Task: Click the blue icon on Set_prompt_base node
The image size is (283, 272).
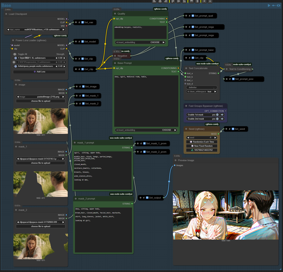Action: click(193, 50)
